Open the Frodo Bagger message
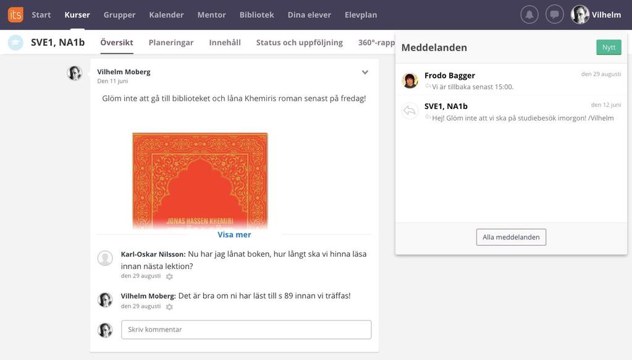 tap(511, 80)
